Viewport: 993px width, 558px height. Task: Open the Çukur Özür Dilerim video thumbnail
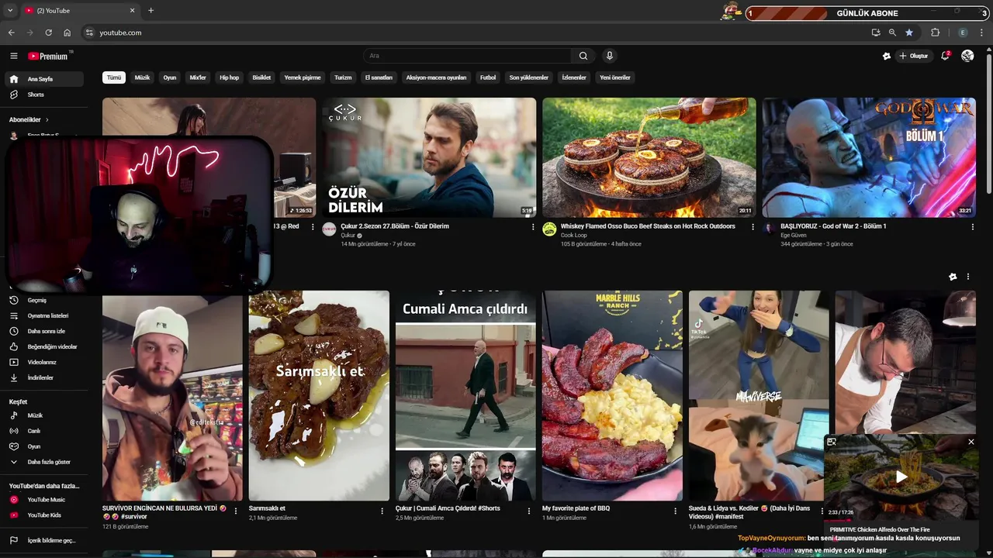coord(429,157)
